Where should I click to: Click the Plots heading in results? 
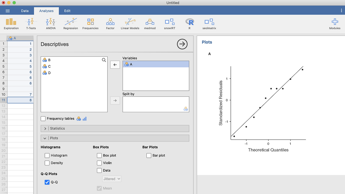207,42
